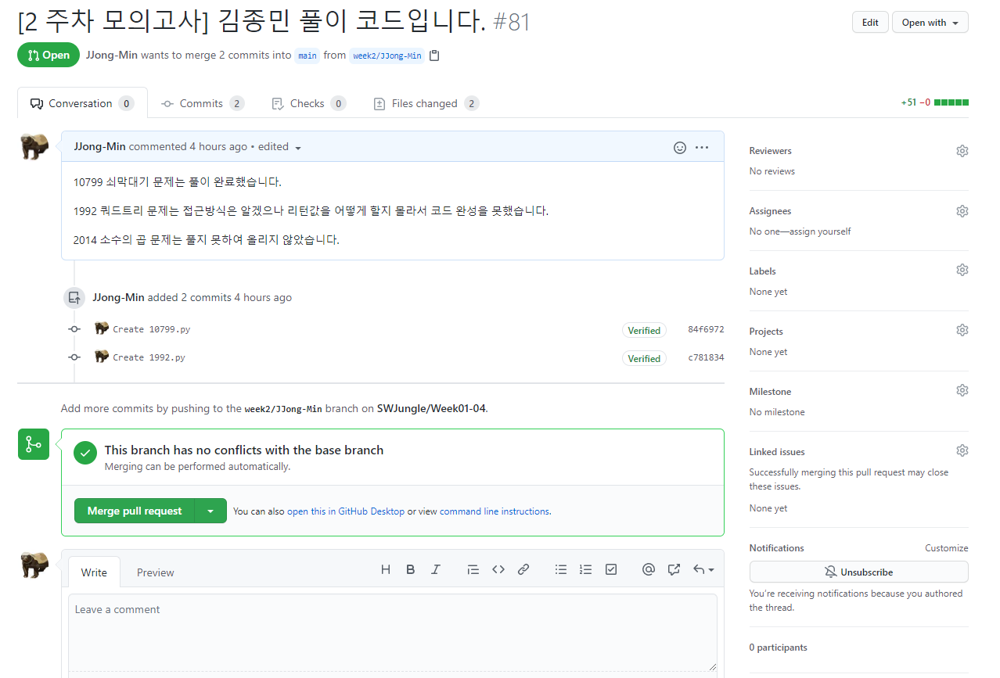Apply italic text formatting
The width and height of the screenshot is (1000, 678).
[x=436, y=569]
